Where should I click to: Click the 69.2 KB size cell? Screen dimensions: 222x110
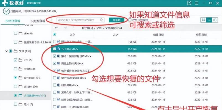(132, 63)
